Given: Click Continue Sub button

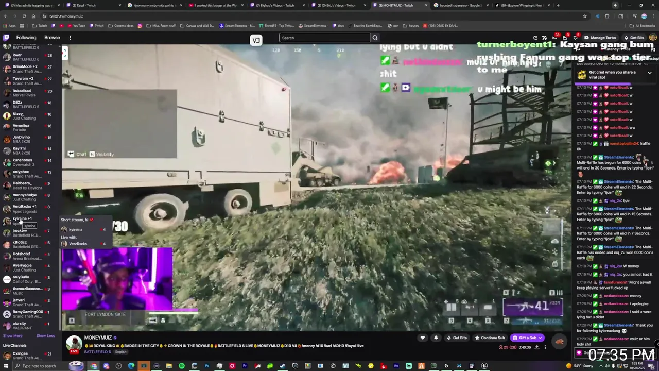Looking at the screenshot, I should tap(490, 338).
